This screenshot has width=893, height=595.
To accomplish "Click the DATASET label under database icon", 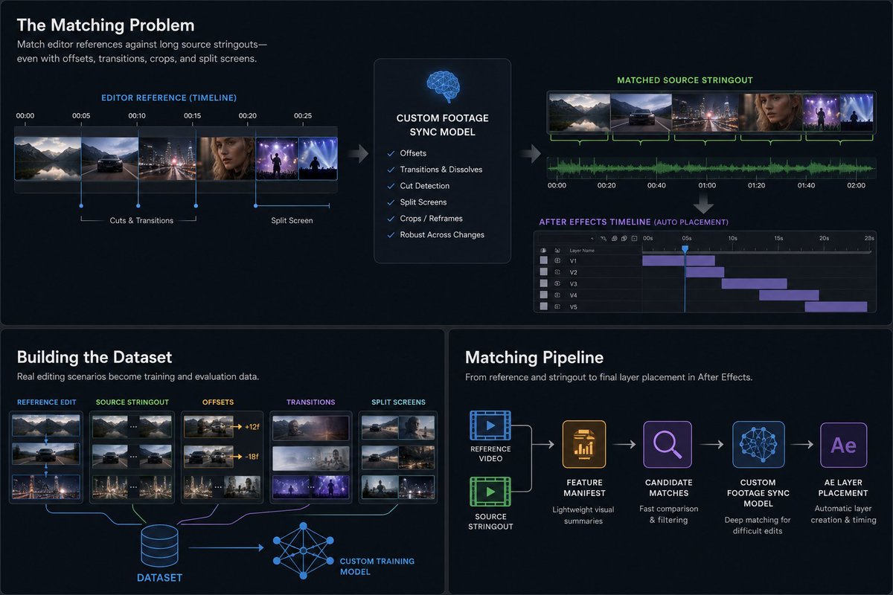I will (159, 578).
